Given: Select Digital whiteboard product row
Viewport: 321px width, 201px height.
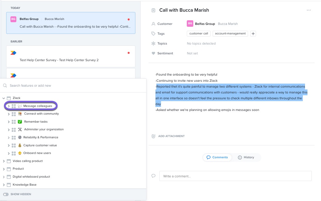Looking at the screenshot, I should pos(31,177).
